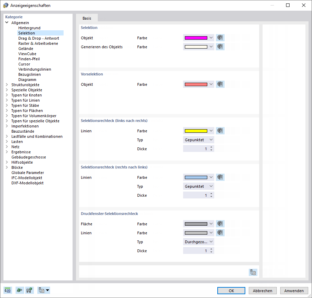Expand the Ergebnisse category
The image size is (312, 298).
coord(7,152)
